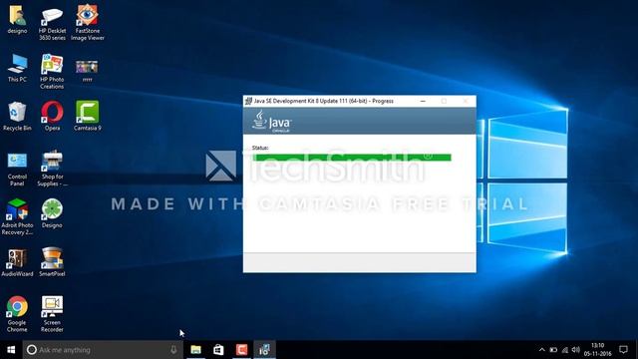This screenshot has width=638, height=359.
Task: Open the network connections tray icon
Action: 565,350
